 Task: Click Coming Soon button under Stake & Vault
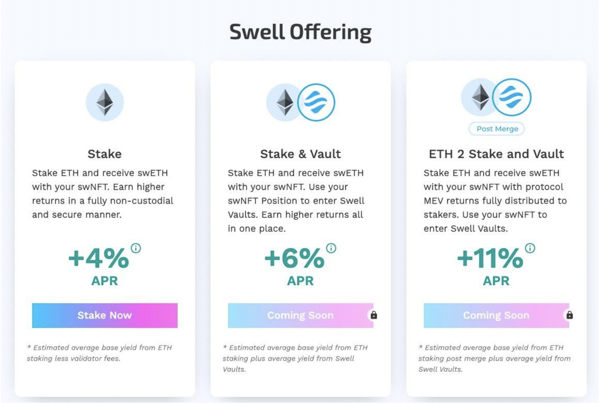(x=301, y=316)
